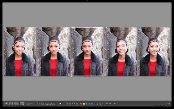The image size is (174, 109).
Task: Select next photo arrow
Action: coord(110,104)
